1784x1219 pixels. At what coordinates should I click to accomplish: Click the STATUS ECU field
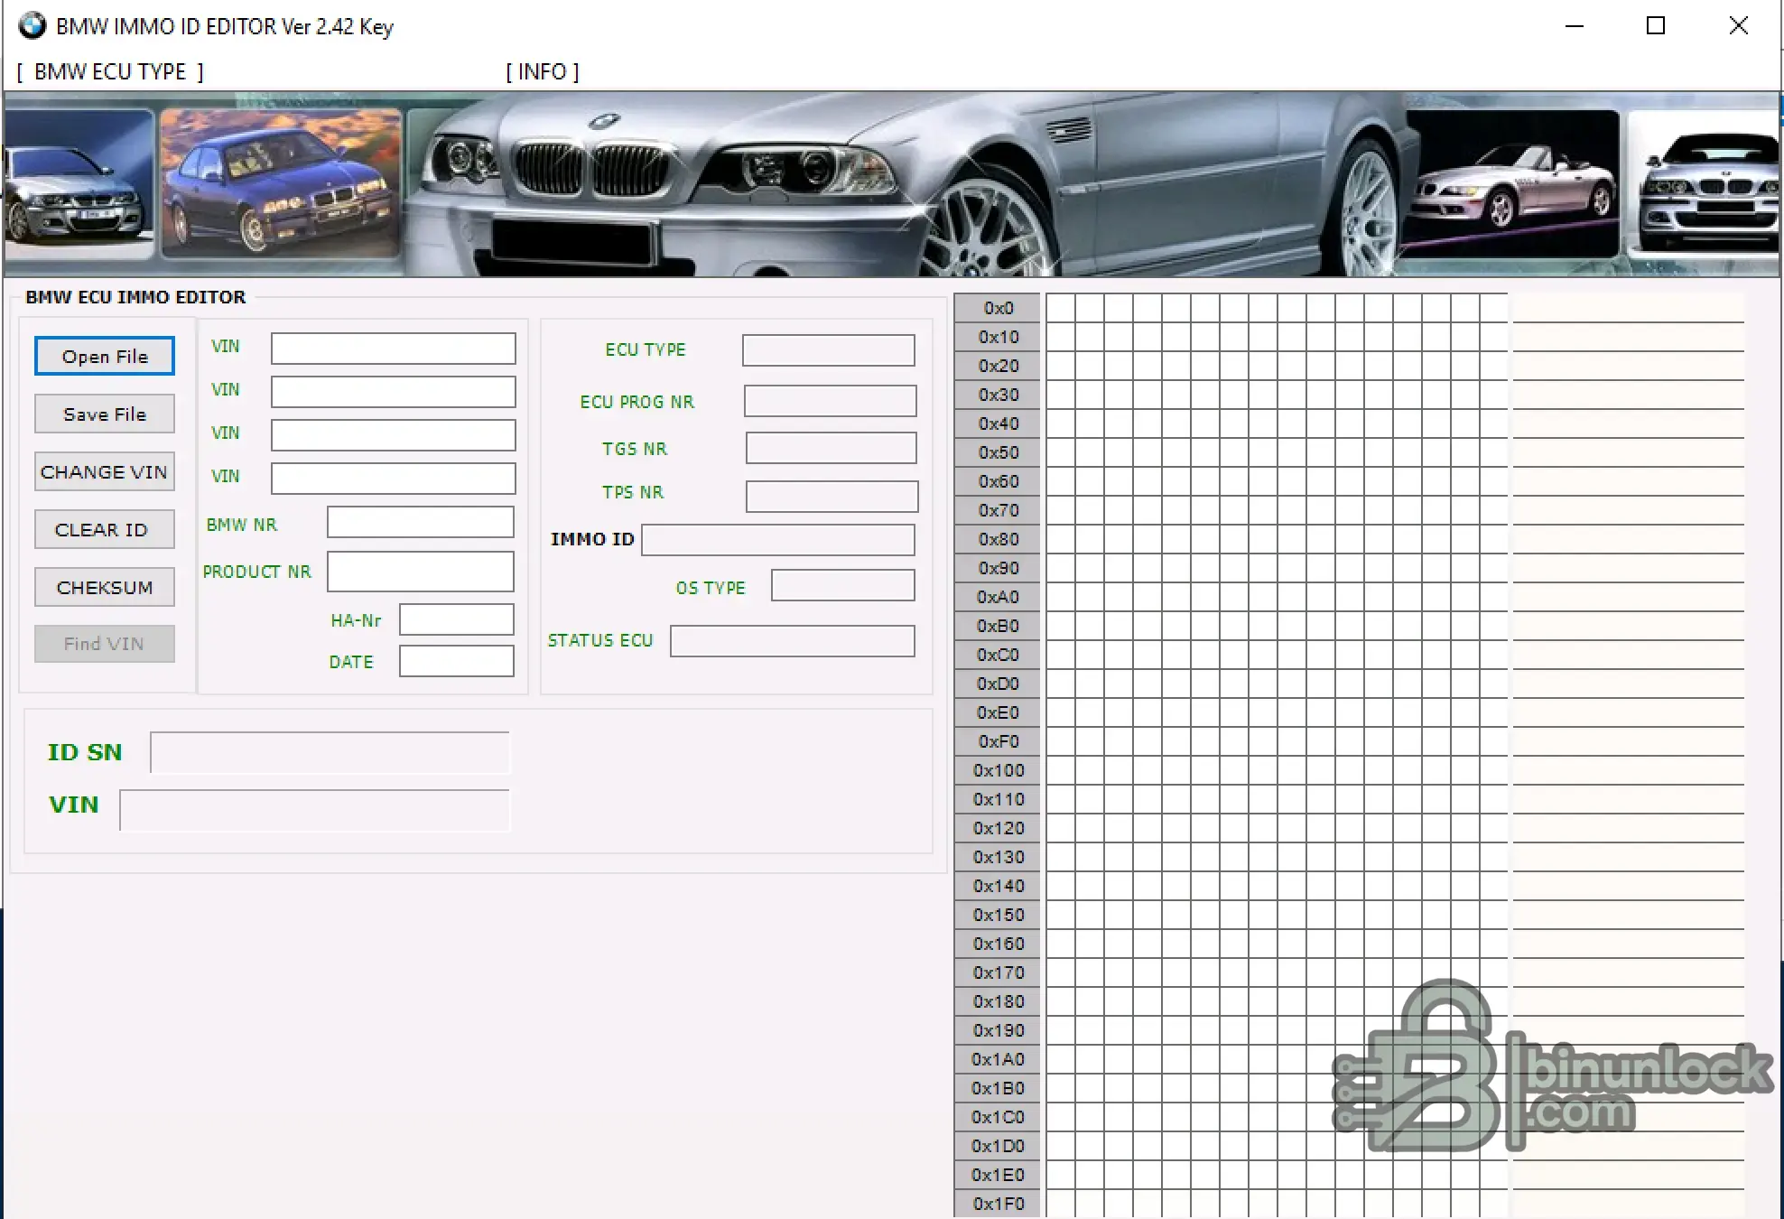coord(793,641)
